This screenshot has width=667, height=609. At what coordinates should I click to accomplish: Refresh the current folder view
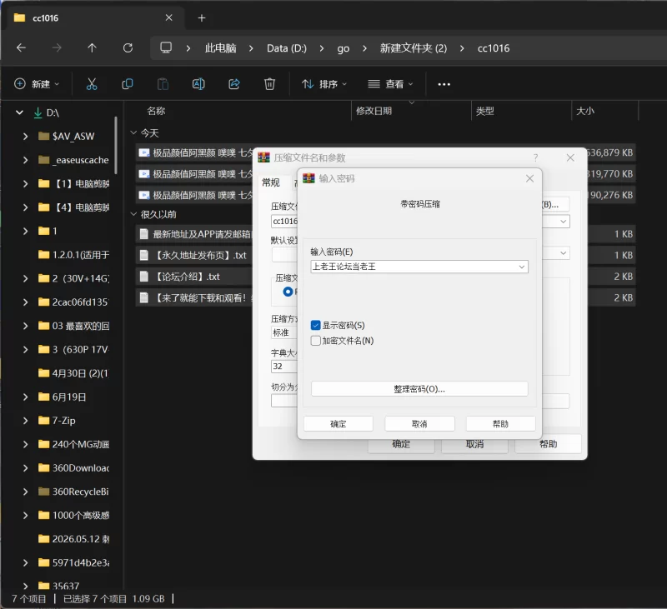pyautogui.click(x=128, y=48)
